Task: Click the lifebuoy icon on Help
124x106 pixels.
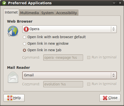Action: 10,98
